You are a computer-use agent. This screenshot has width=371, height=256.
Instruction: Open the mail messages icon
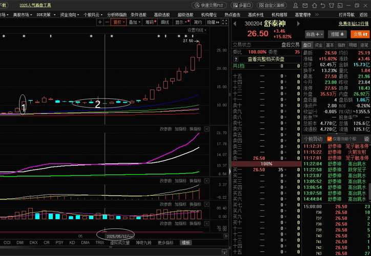click(305, 5)
